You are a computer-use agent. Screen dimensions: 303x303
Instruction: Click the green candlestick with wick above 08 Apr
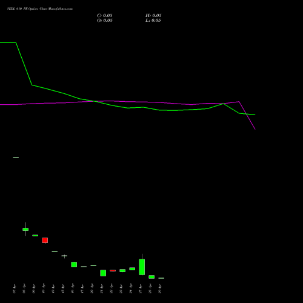click(x=25, y=229)
